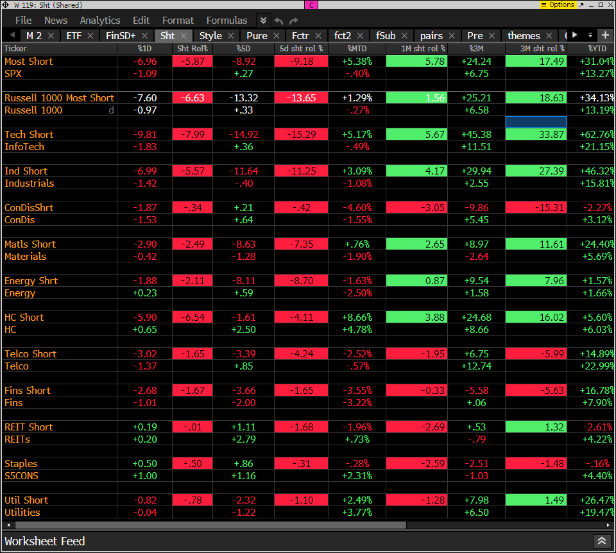Click the Russell 1000 Most Short ticker
Image resolution: width=616 pixels, height=553 pixels.
(x=59, y=98)
